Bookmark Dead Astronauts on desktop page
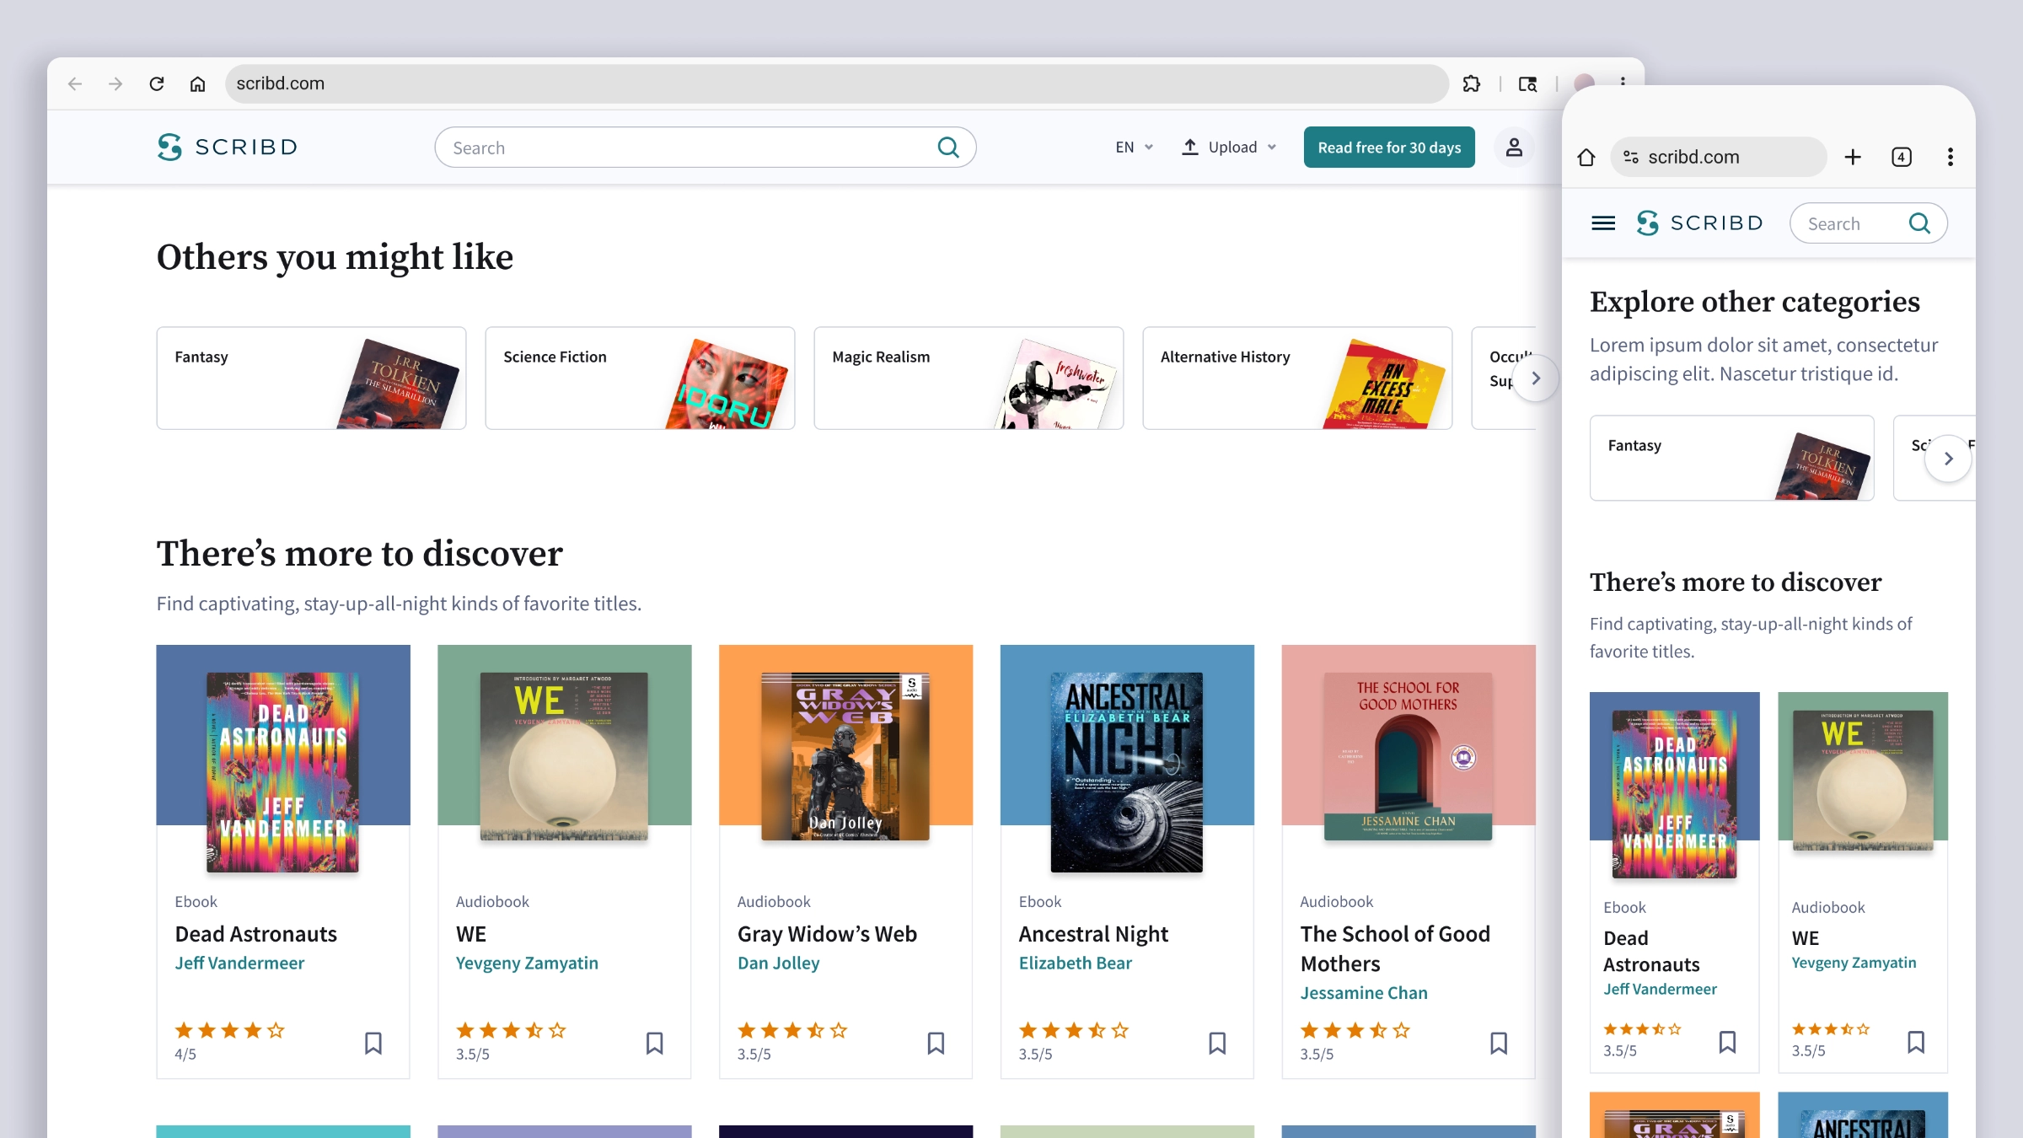 [x=373, y=1043]
